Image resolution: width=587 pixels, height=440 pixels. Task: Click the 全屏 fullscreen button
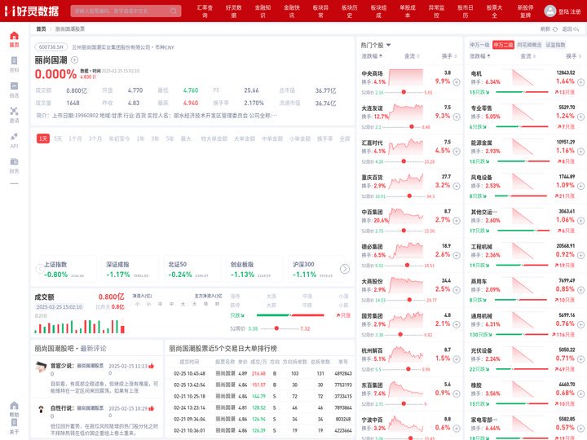tap(344, 139)
